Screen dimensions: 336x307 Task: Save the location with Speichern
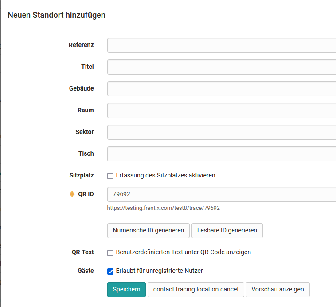click(126, 290)
